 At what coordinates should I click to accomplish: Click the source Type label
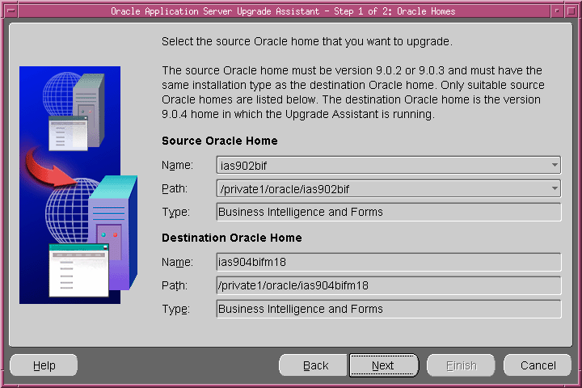pyautogui.click(x=175, y=213)
